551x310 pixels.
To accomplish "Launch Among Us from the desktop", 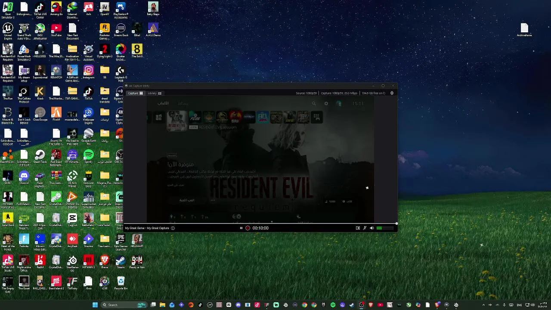I will [x=56, y=9].
